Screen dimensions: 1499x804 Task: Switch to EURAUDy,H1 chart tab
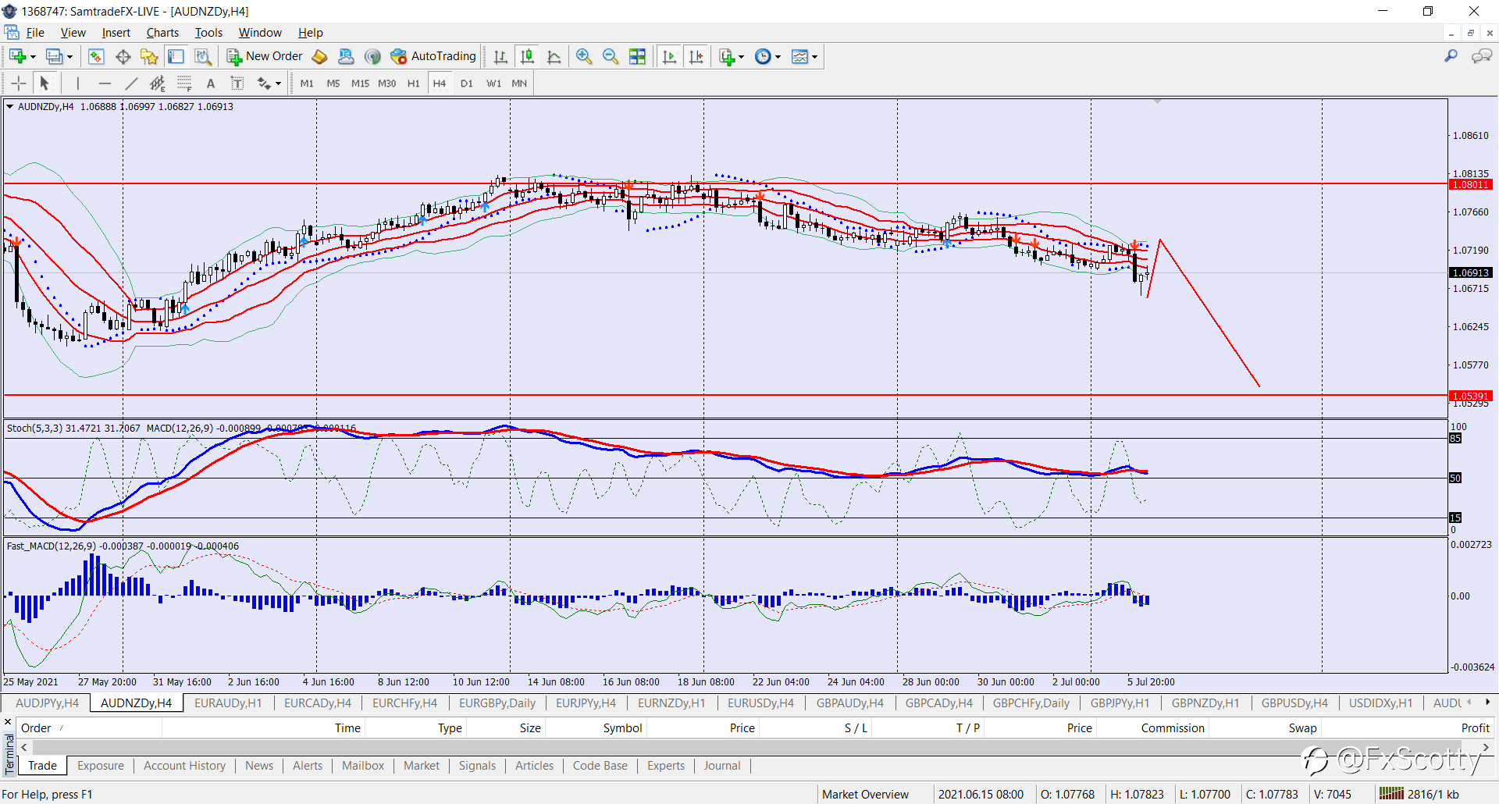pos(228,703)
